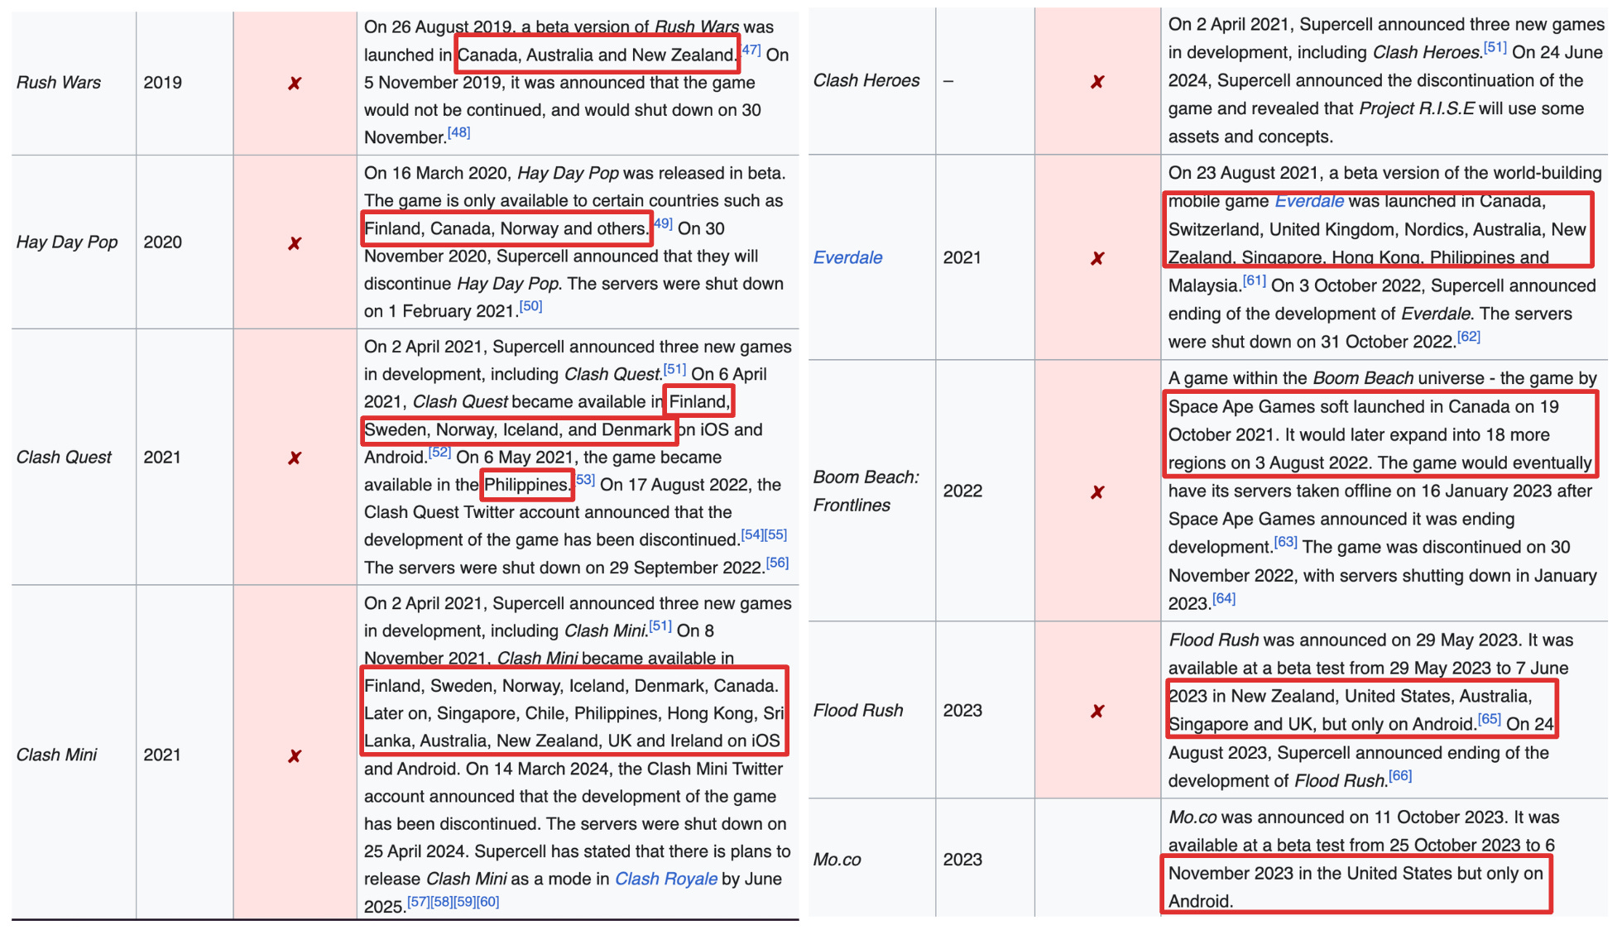Open citation [60] at end of Clash Mini row
1622x930 pixels.
pyautogui.click(x=488, y=902)
